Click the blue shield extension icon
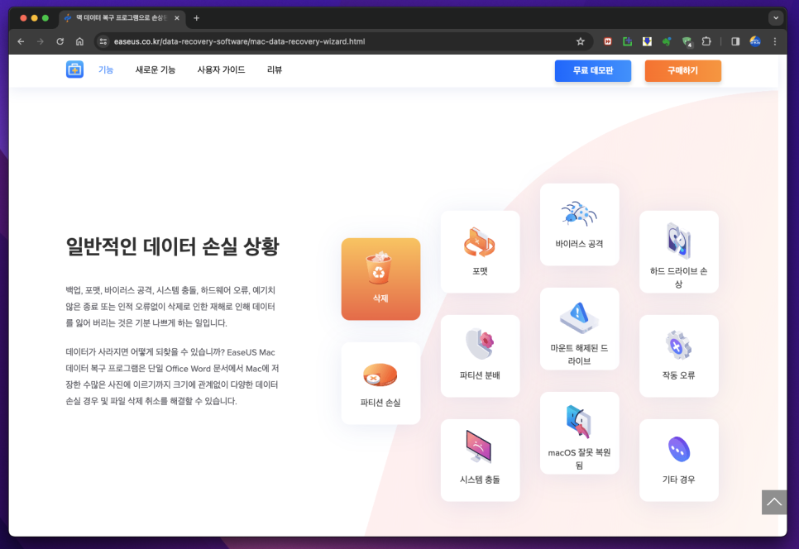The height and width of the screenshot is (549, 799). tap(647, 42)
